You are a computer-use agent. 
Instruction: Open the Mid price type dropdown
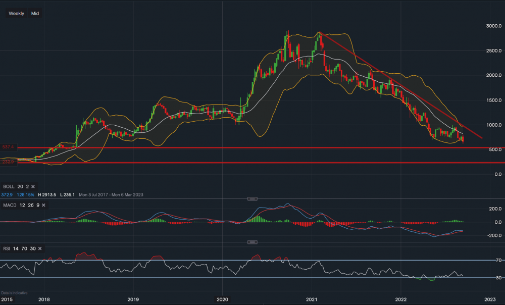pyautogui.click(x=35, y=14)
